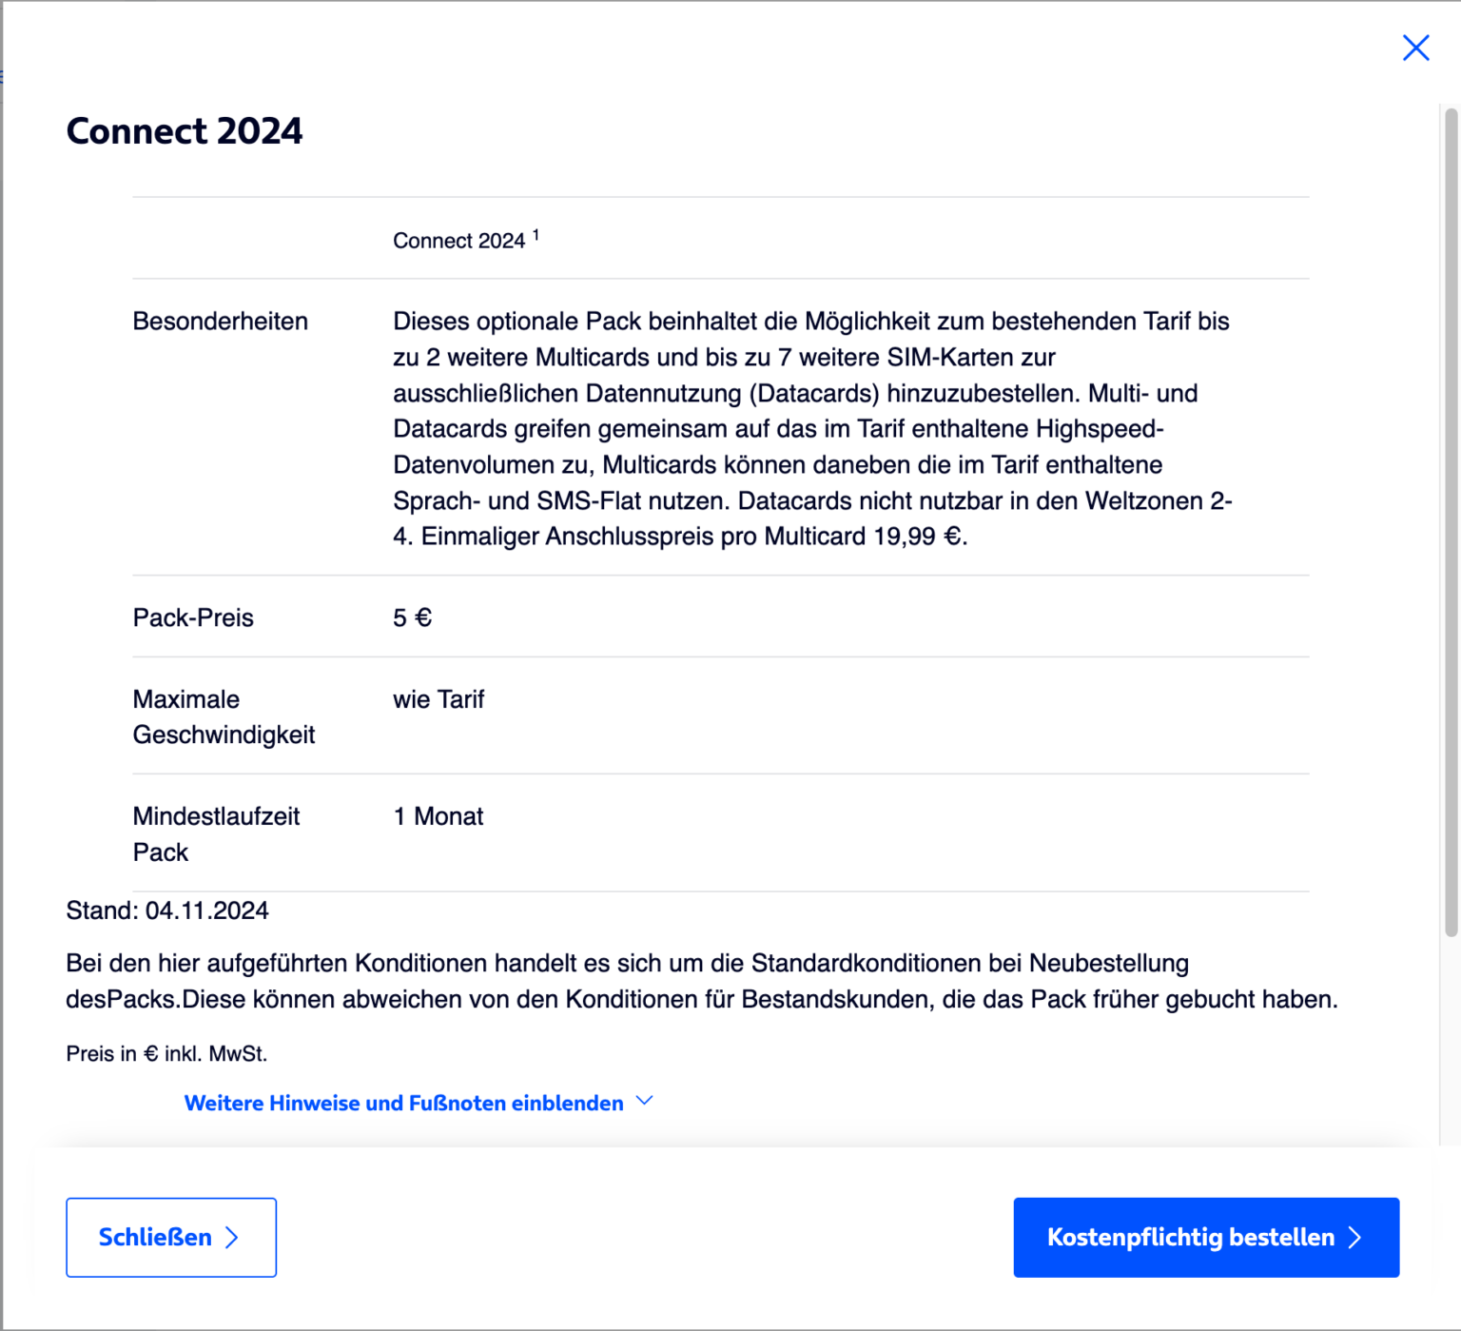Show hidden Fußnoten via the disclosure arrow
This screenshot has height=1331, width=1461.
tap(644, 1102)
